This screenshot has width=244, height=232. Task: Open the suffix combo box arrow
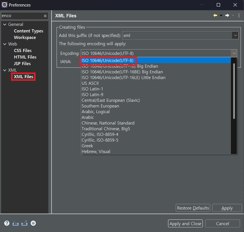235,36
